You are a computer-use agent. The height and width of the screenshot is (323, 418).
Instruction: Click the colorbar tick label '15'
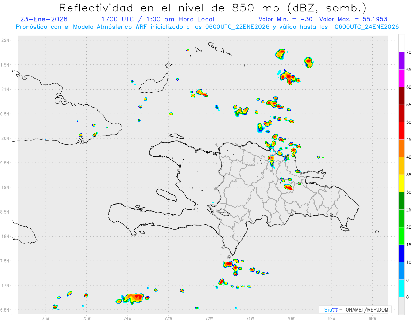click(409, 245)
